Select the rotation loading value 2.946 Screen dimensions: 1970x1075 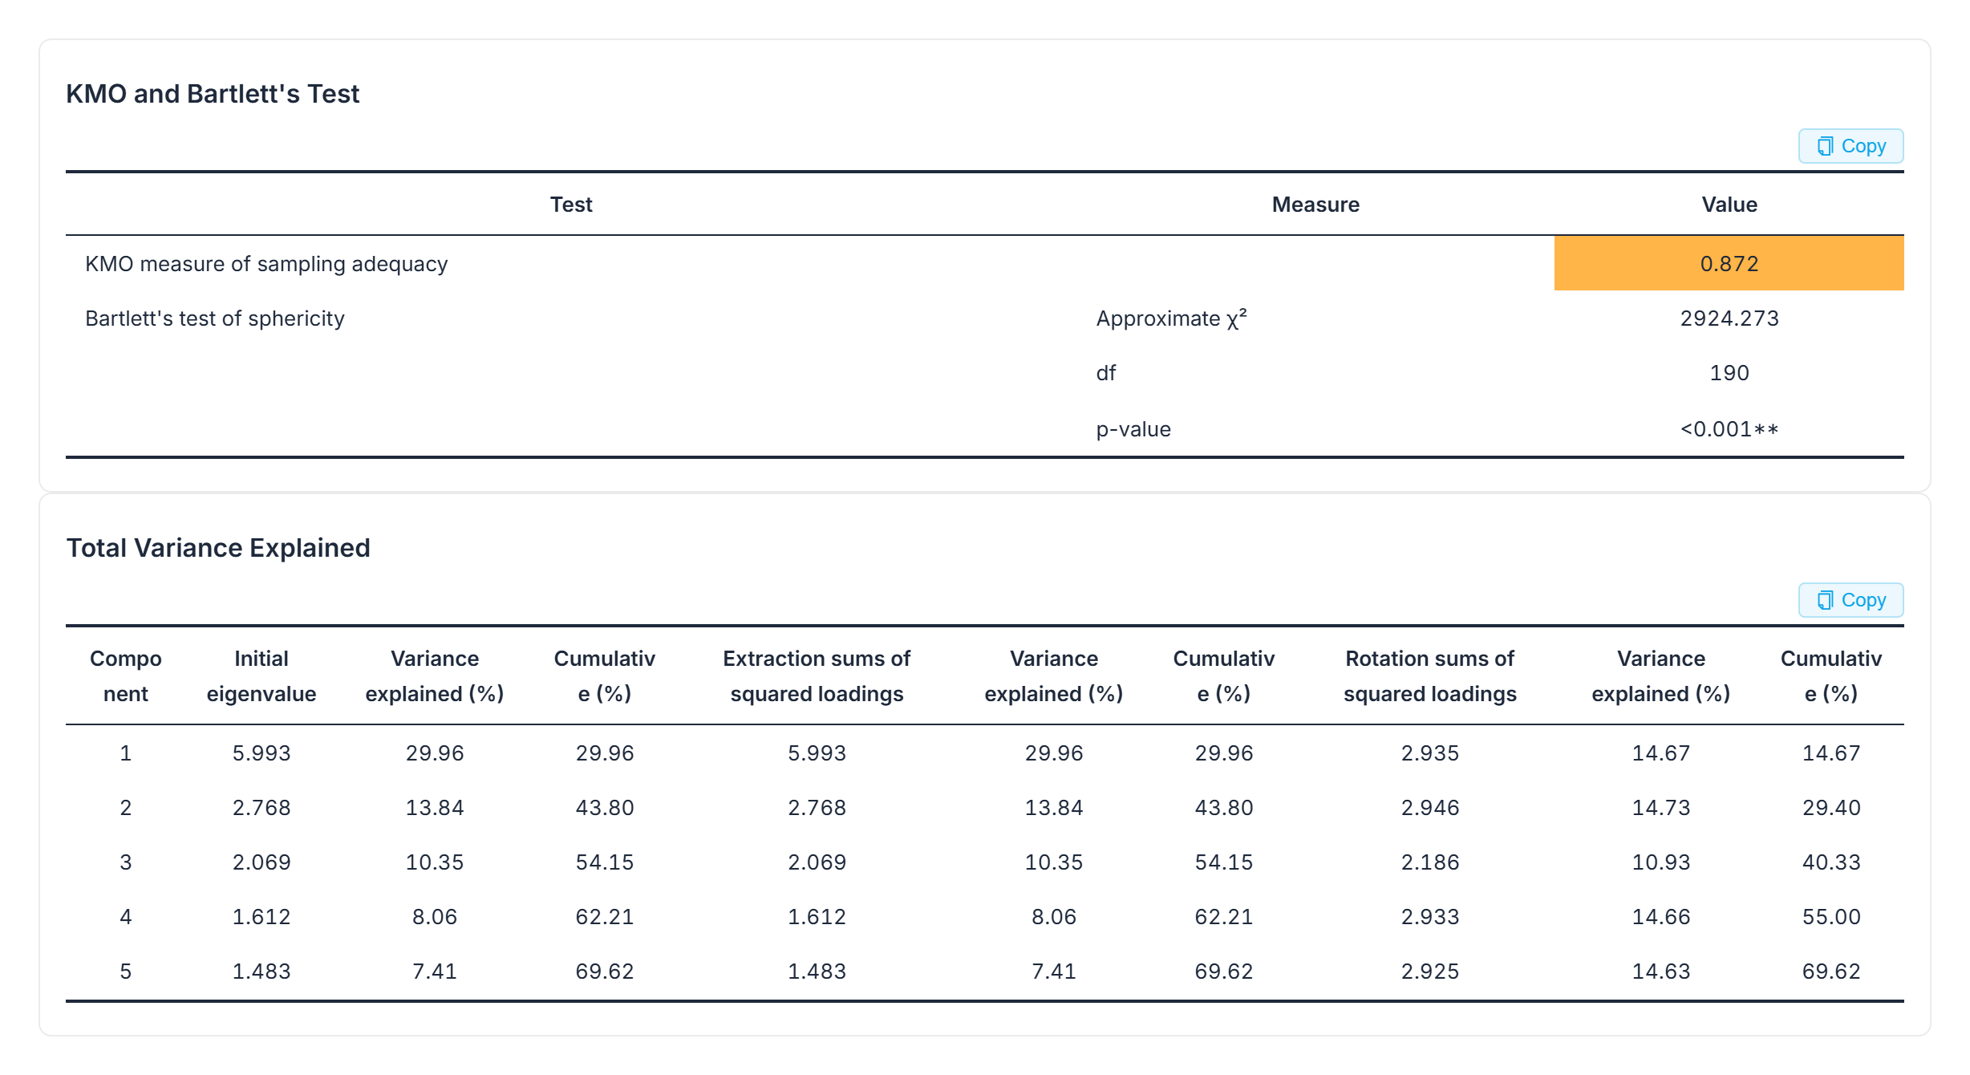[x=1429, y=808]
